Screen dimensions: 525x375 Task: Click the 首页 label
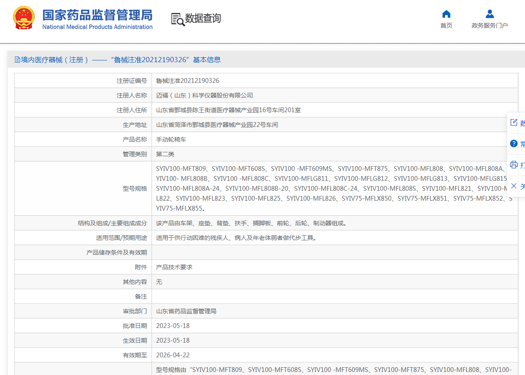[446, 25]
